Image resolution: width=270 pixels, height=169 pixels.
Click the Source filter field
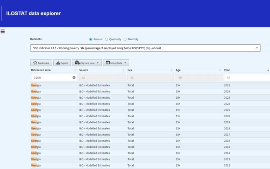103,78
